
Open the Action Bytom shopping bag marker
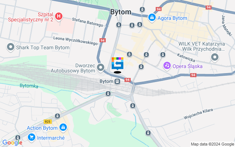(63, 128)
